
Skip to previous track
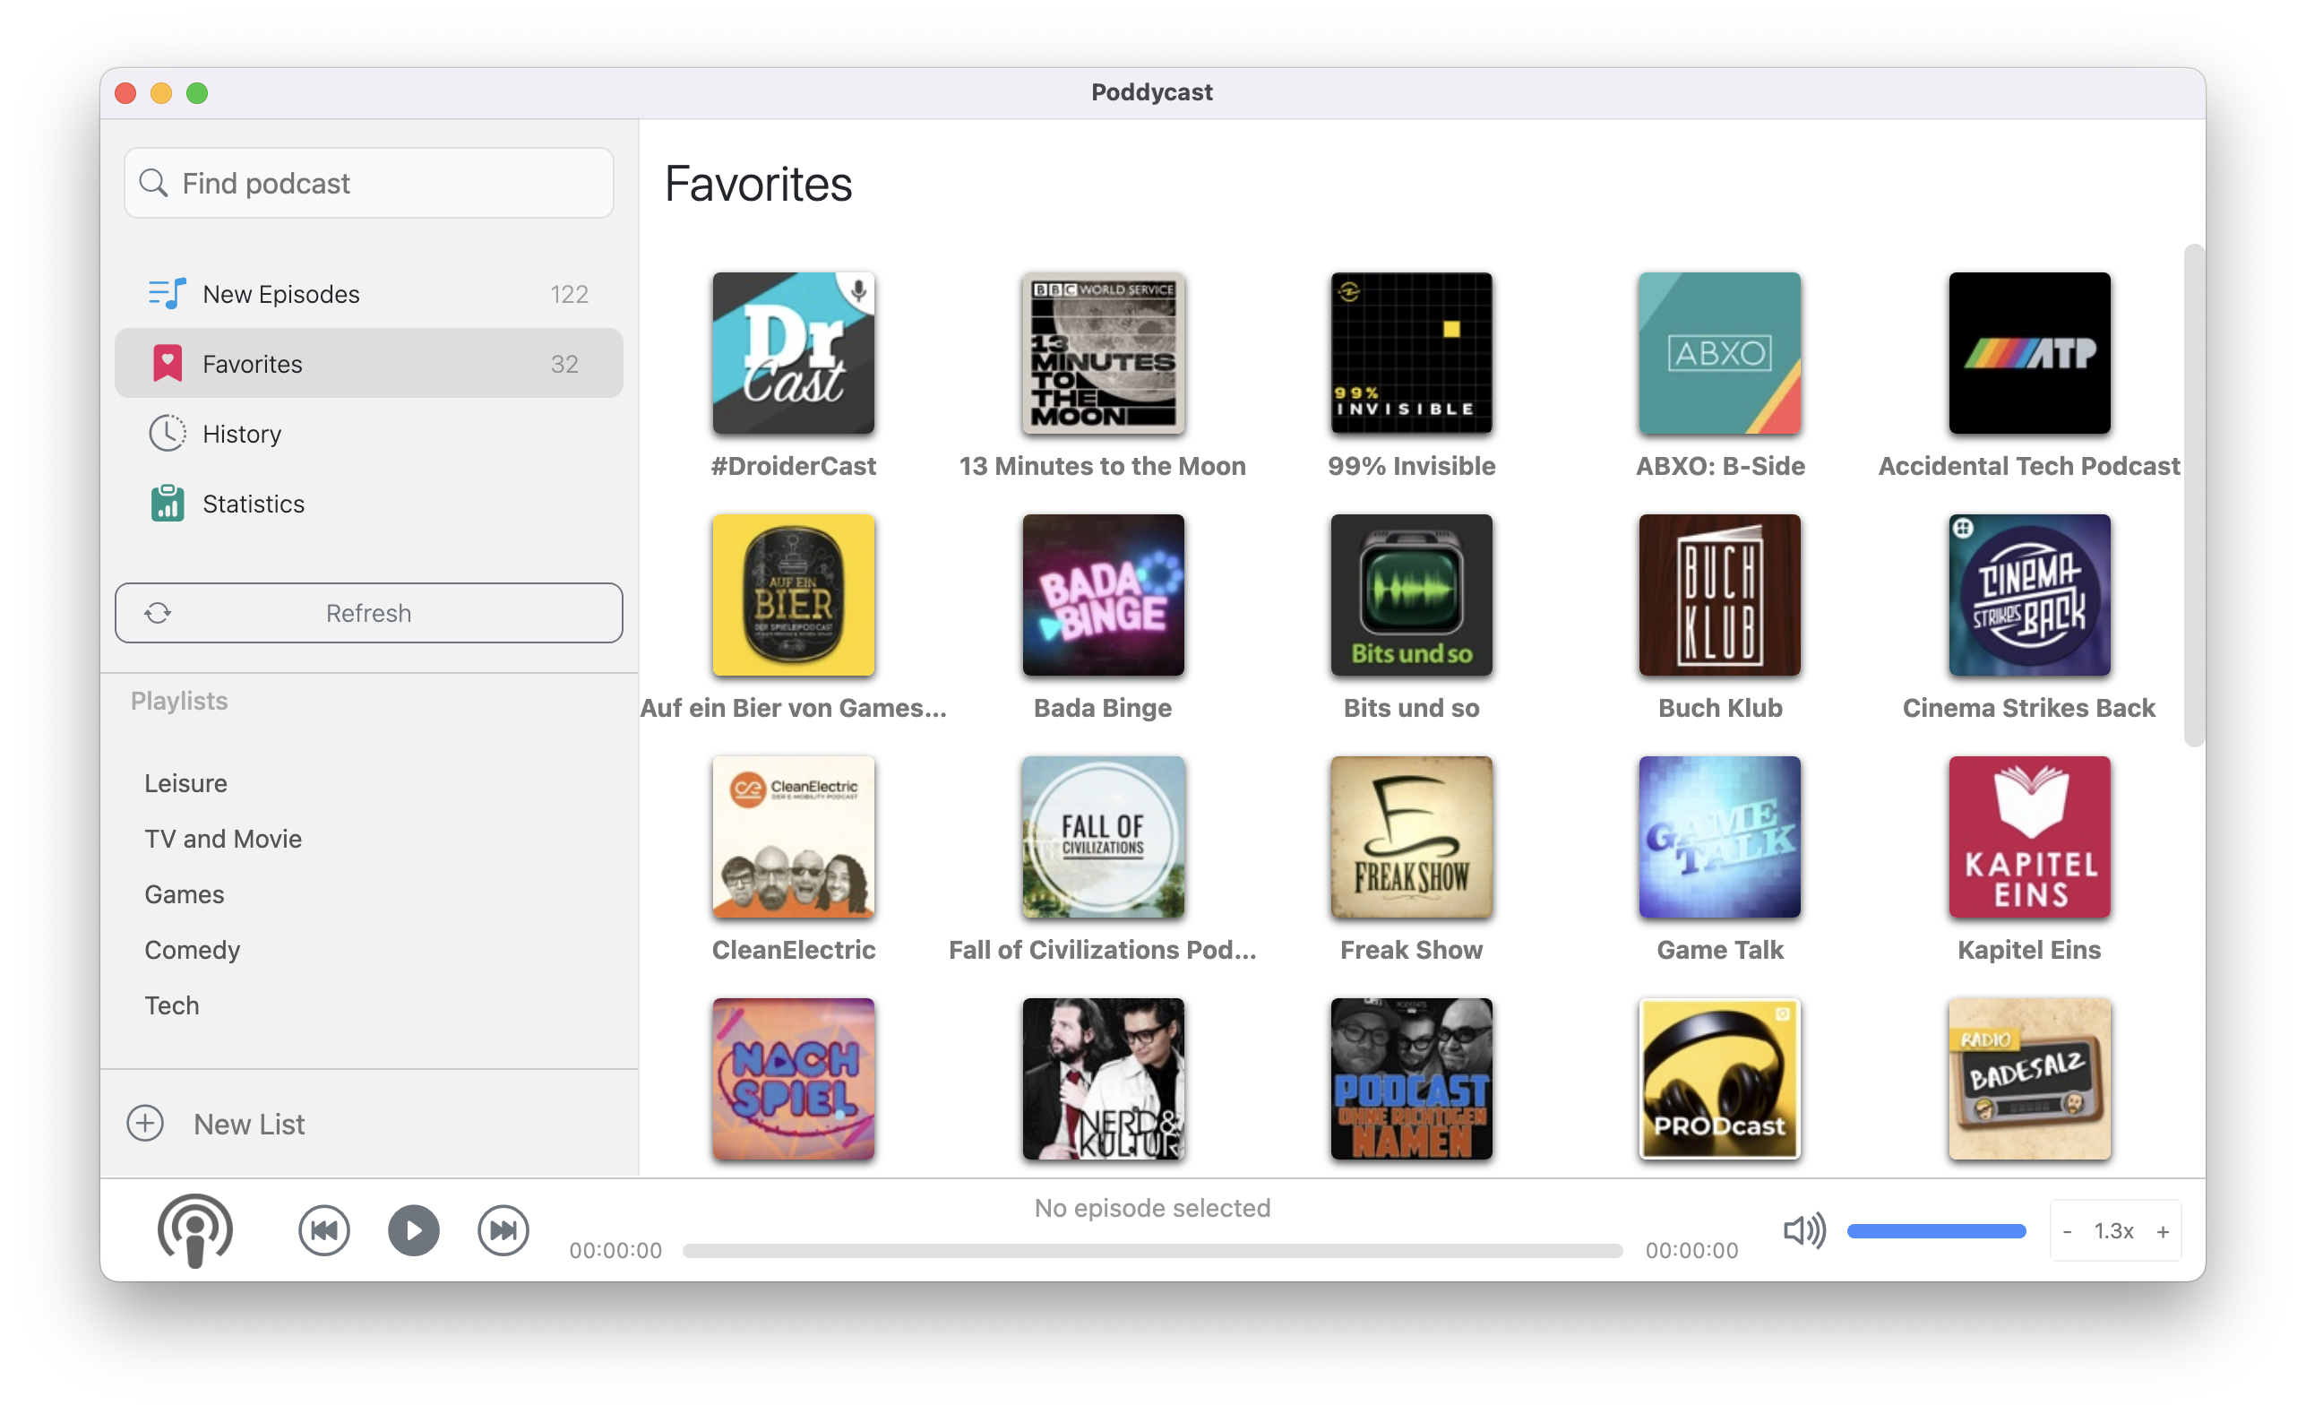pos(323,1230)
